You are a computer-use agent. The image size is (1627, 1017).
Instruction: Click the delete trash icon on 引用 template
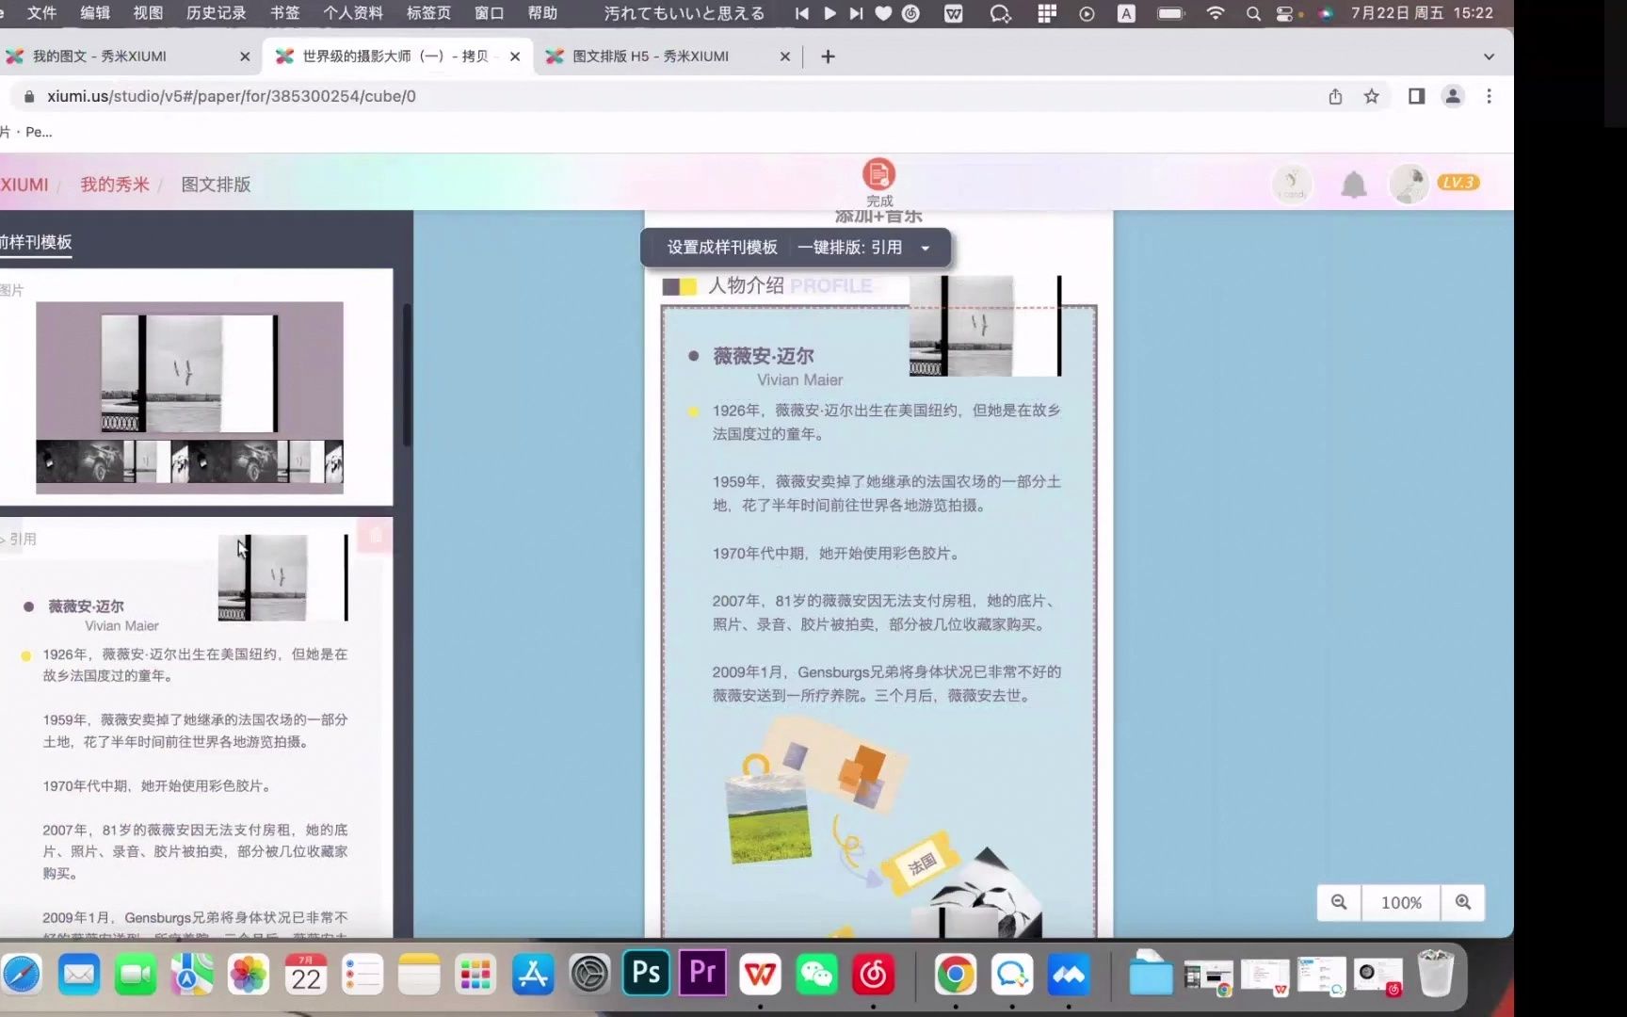376,536
